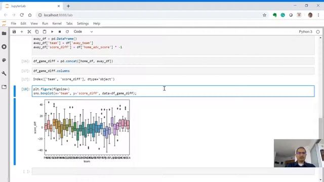Save the notebook with the disk icon
The height and width of the screenshot is (182, 324).
pos(14,32)
